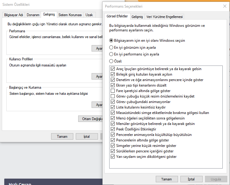Viewport: 230px width, 185px height.
Task: Switch to 'Veri Yürütme Engellemesi' tab
Action: [164, 17]
